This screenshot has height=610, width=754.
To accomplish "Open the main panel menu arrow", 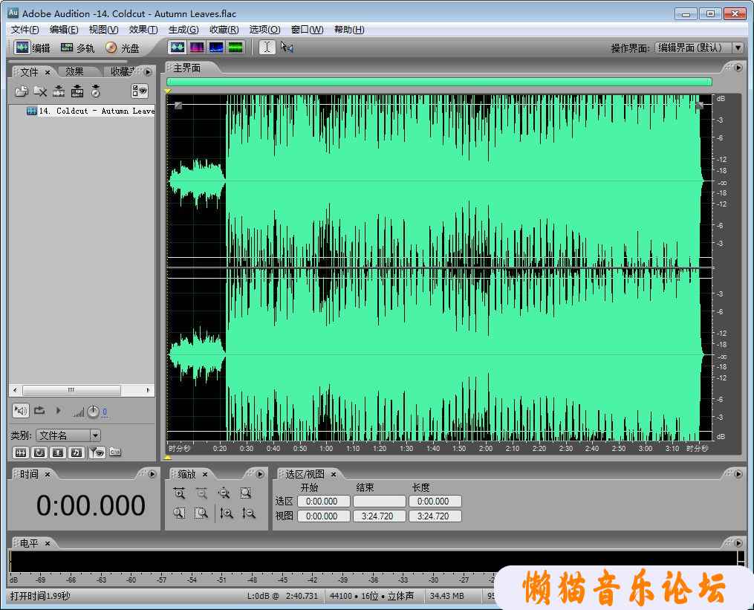I will pyautogui.click(x=738, y=68).
